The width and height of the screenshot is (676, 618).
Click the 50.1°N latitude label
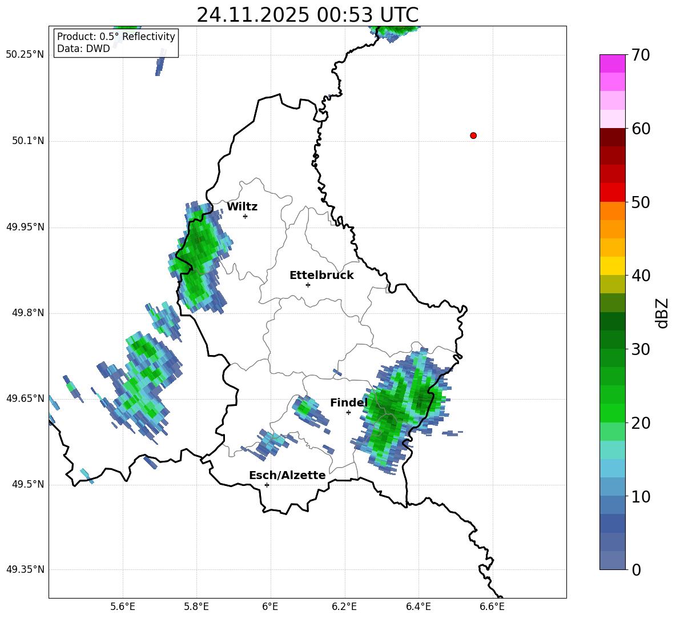point(27,141)
